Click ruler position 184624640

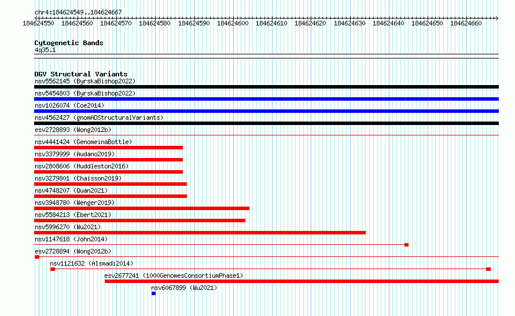388,23
